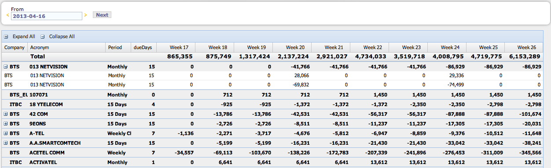This screenshot has width=551, height=168.
Task: Click the Week 22 column header
Action: 369,47
